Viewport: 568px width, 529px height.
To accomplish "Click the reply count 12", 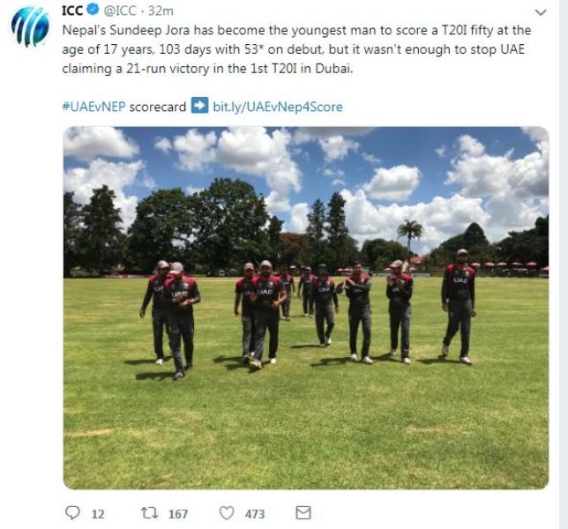I will (x=98, y=514).
